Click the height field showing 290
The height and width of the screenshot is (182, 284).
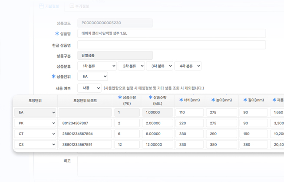tap(222, 134)
